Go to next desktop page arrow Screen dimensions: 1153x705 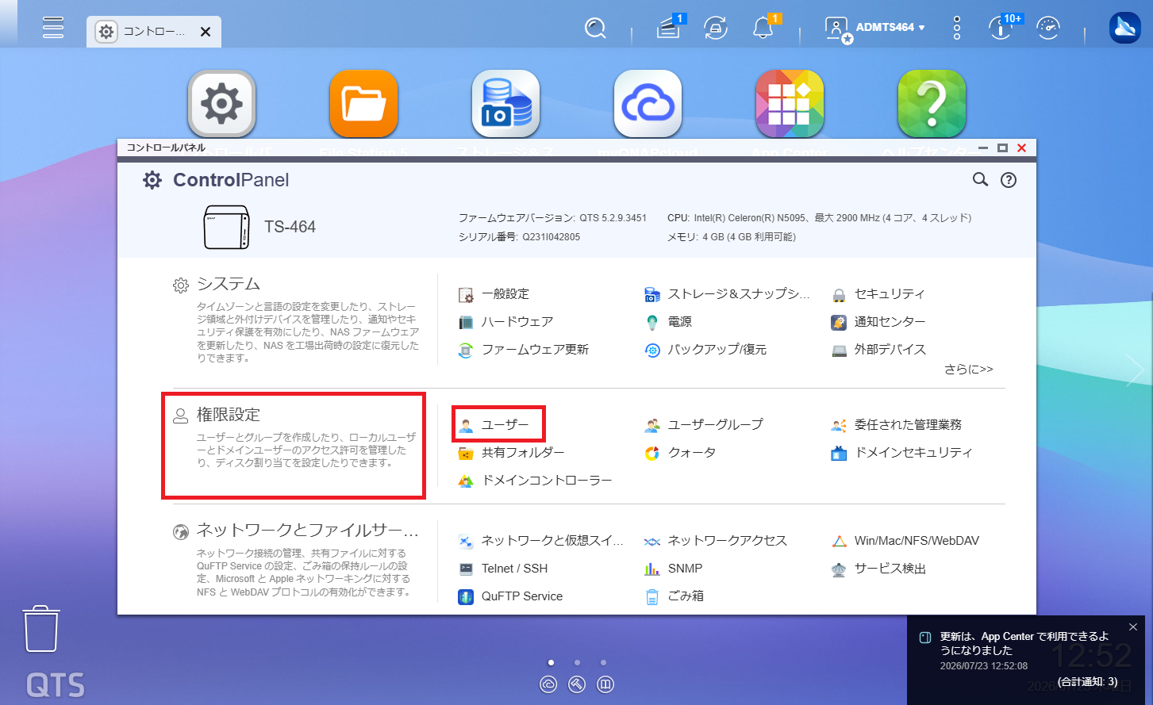tap(1135, 370)
